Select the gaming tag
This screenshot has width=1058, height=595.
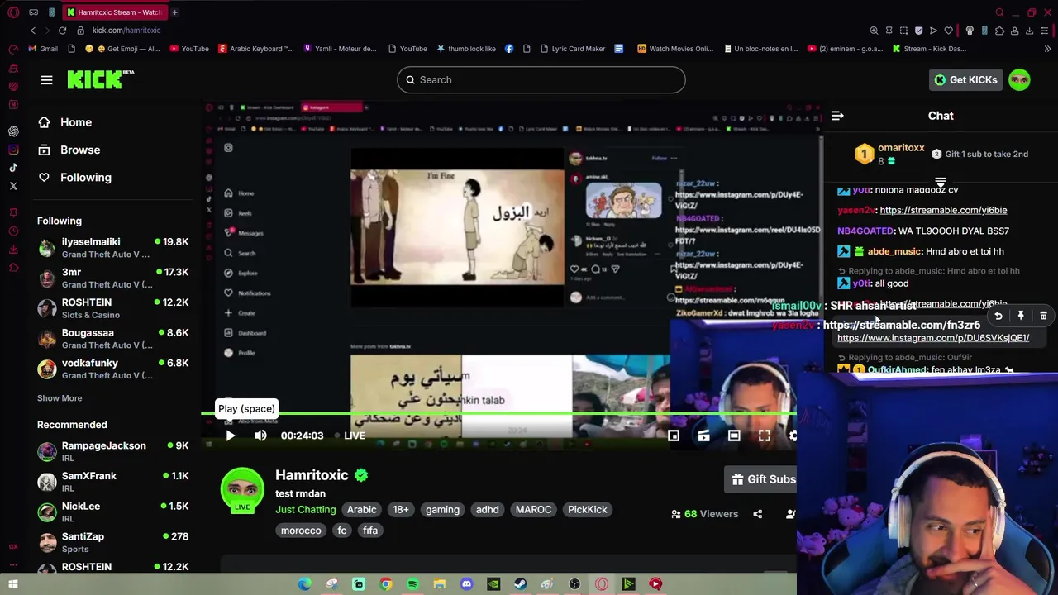coord(442,510)
